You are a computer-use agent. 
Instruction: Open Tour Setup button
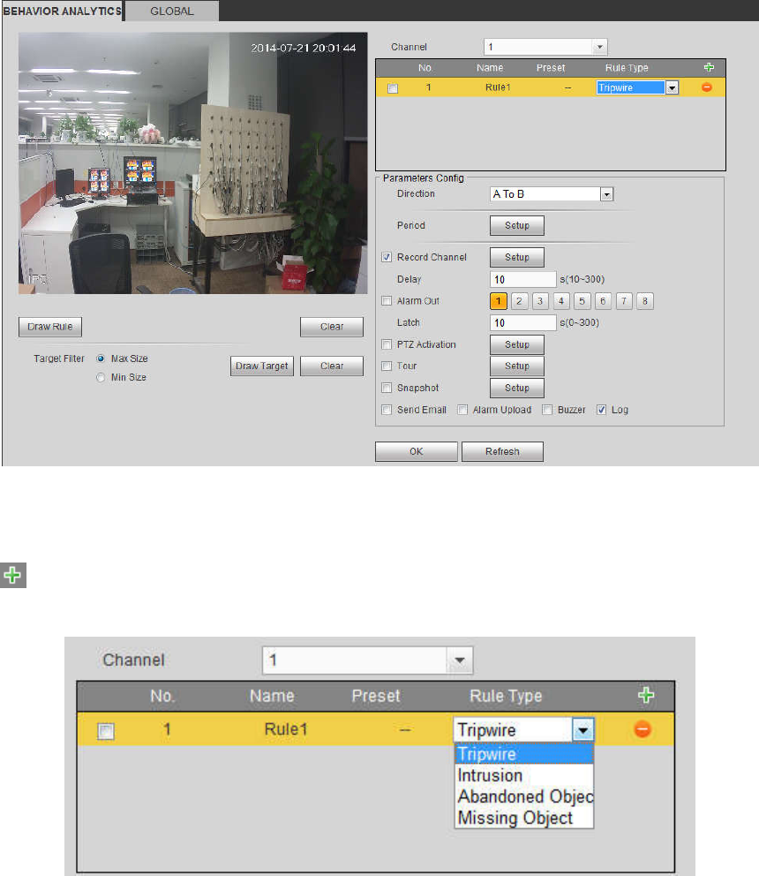(x=517, y=366)
